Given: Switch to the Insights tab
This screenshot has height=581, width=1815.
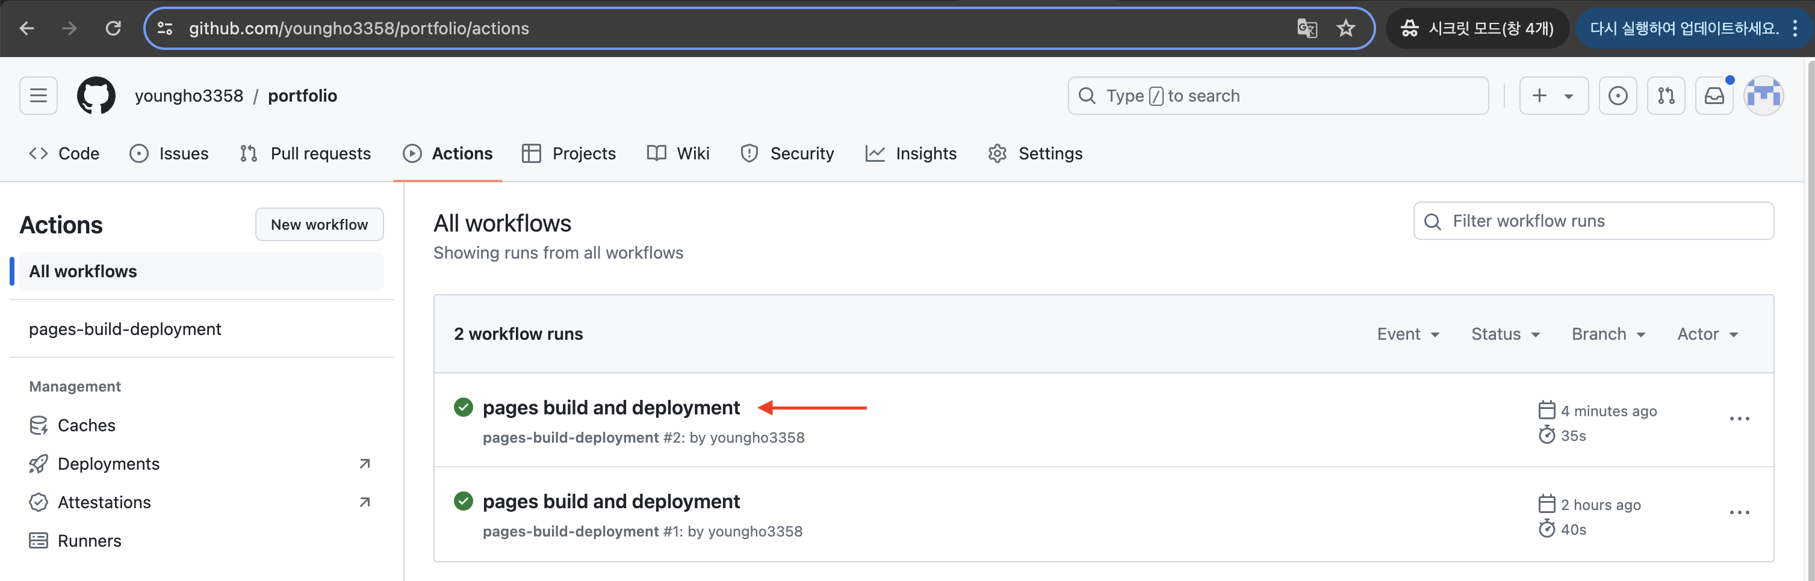Looking at the screenshot, I should pyautogui.click(x=910, y=153).
